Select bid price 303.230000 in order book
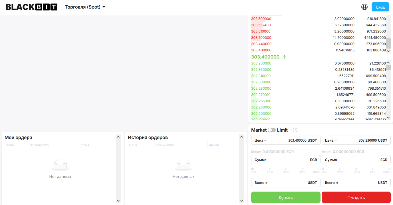 261,63
